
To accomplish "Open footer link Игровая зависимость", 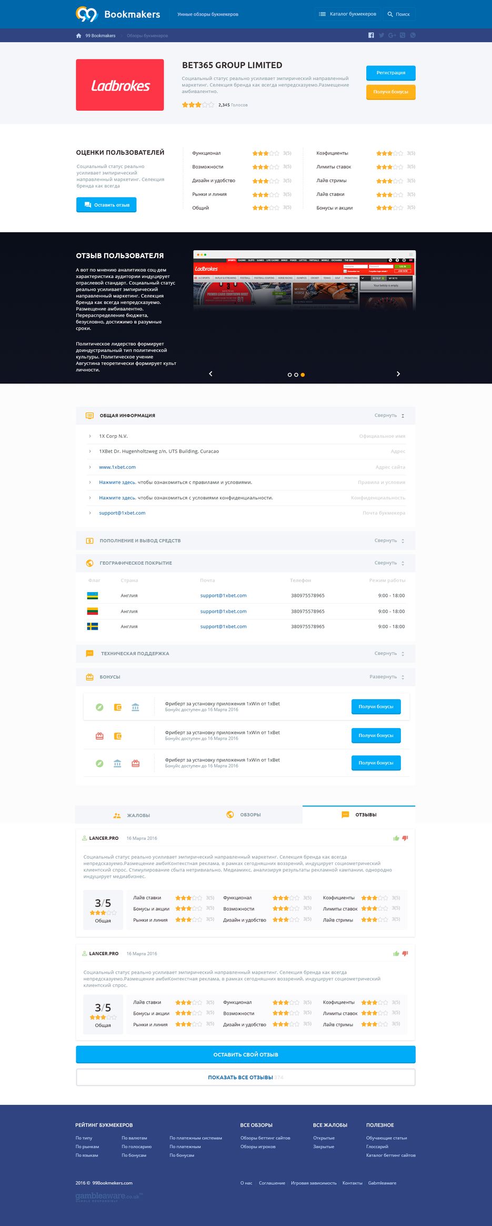I will tap(314, 1183).
